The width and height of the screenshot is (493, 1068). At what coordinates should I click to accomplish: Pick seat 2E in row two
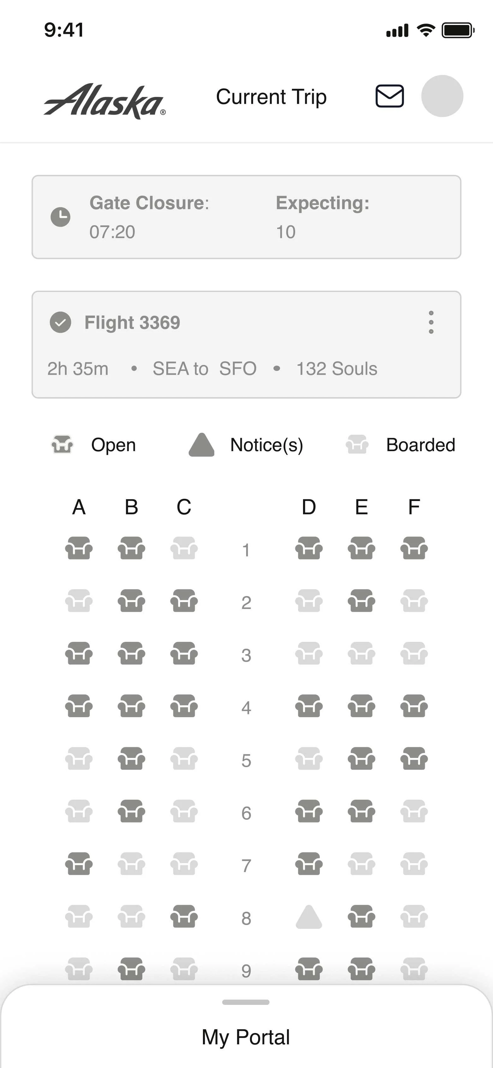362,601
